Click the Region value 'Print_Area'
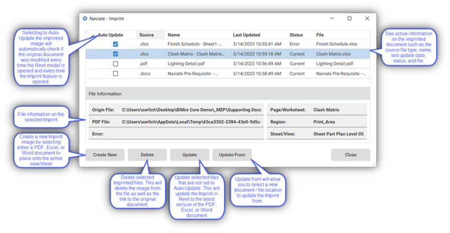Viewport: 450px width, 233px height. tap(324, 122)
